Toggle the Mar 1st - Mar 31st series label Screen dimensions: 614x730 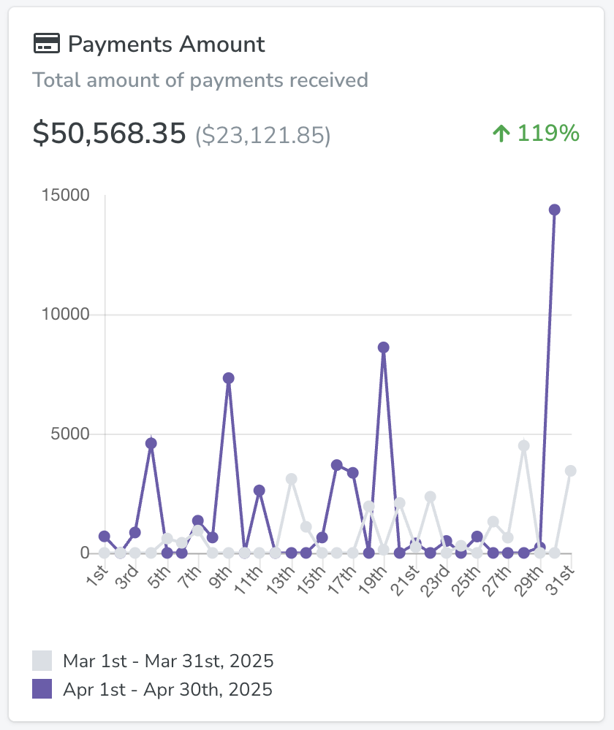click(x=168, y=661)
